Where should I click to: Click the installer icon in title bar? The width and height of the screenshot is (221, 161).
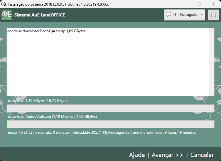coord(4,4)
